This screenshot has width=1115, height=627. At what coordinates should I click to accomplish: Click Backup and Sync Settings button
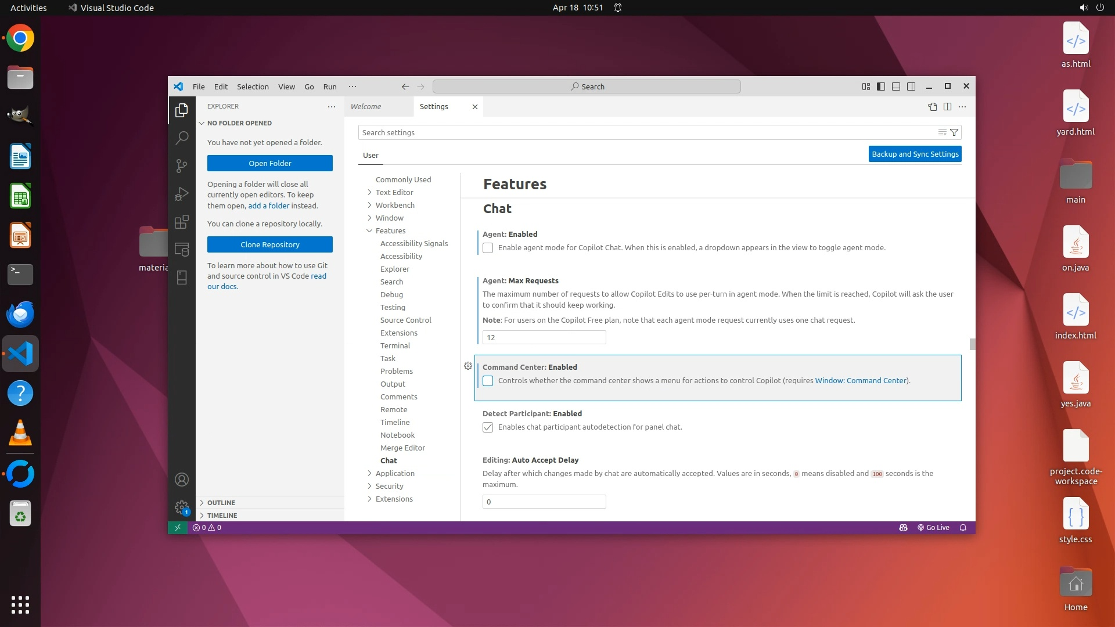915,154
